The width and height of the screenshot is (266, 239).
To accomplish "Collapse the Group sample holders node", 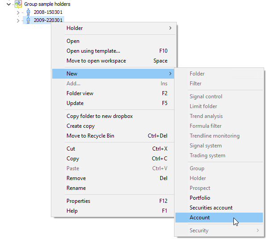I will [8, 4].
